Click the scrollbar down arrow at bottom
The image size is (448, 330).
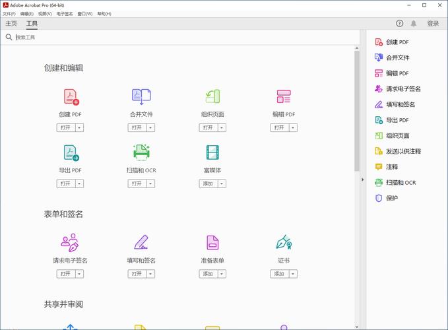coord(357,327)
